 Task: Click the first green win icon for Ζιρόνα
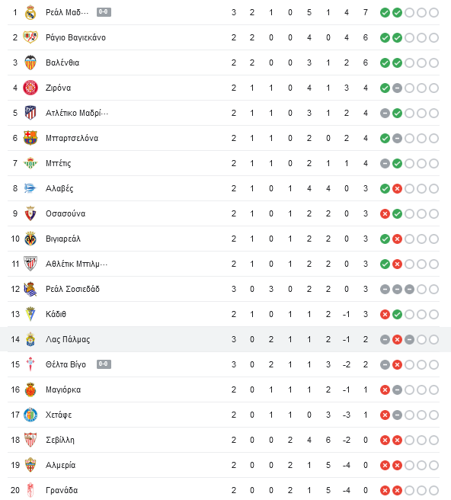(x=385, y=88)
